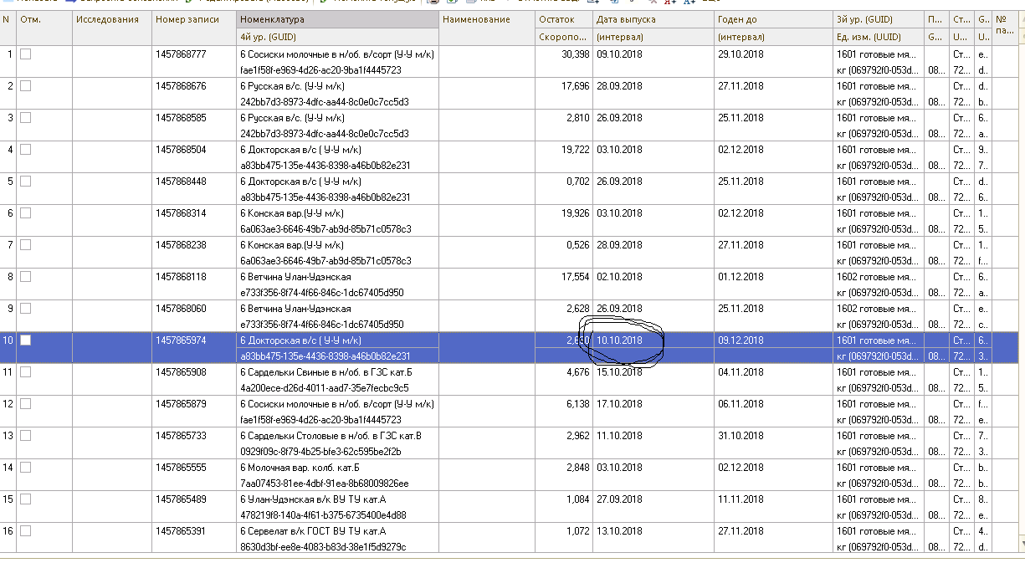Image resolution: width=1025 pixels, height=563 pixels.
Task: Select record number 1457868238
Action: point(181,245)
